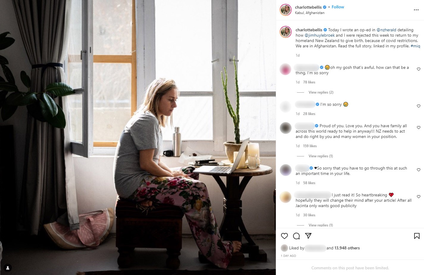Open charlottebellis profile picture in header
The image size is (424, 275).
pyautogui.click(x=286, y=10)
